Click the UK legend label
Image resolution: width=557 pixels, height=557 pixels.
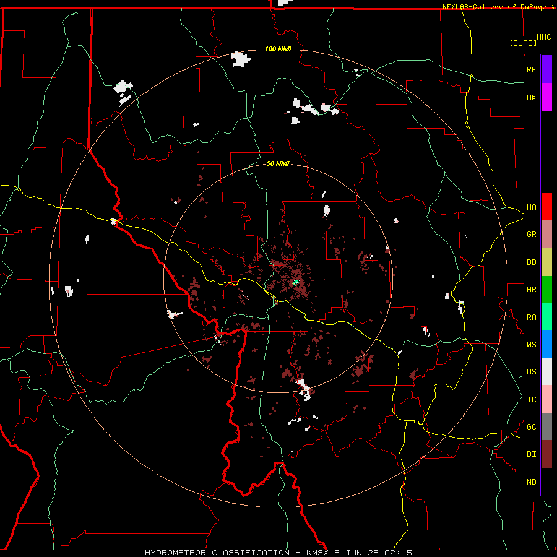531,97
